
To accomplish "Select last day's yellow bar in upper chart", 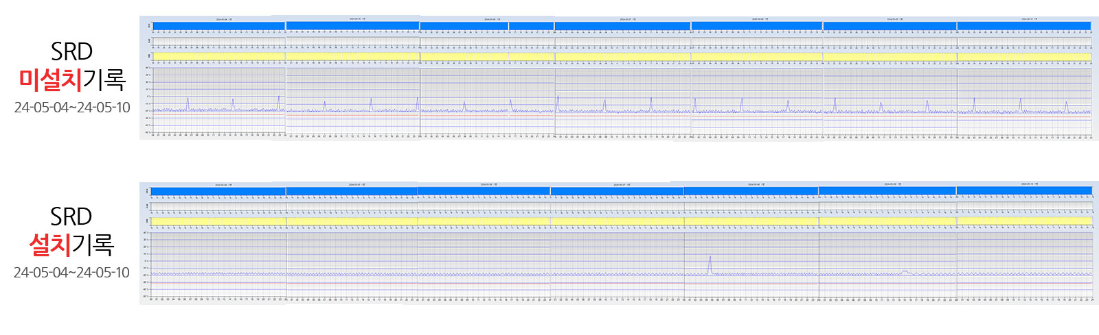I will [x=1023, y=57].
